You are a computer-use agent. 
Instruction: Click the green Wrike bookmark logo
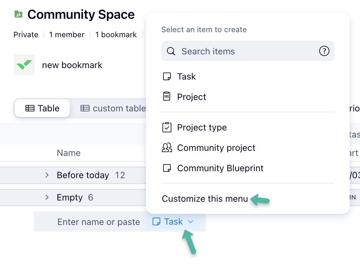(x=24, y=65)
